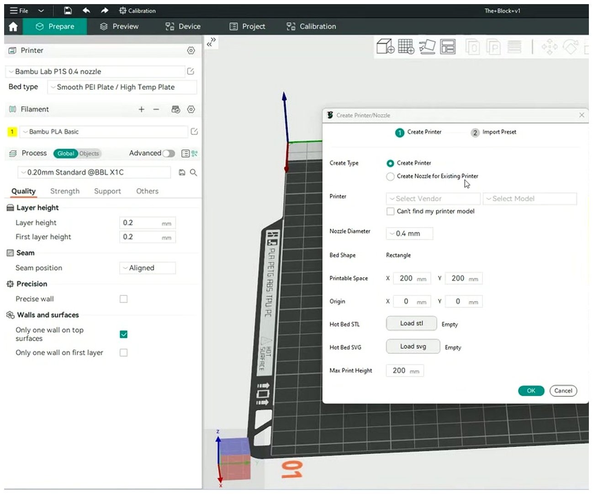593x494 pixels.
Task: Edit the Bambu PLA Basic filament preset
Action: coord(194,131)
